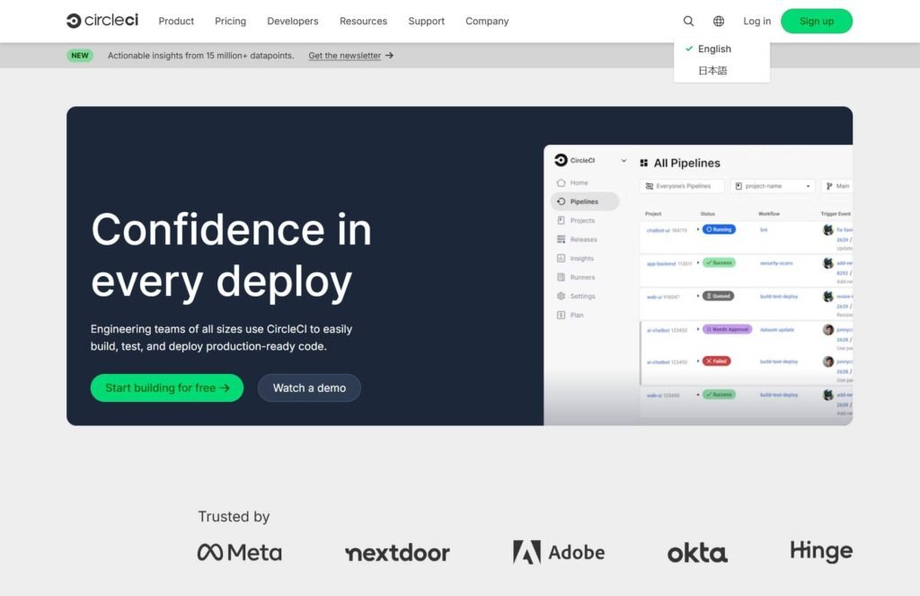The height and width of the screenshot is (596, 920).
Task: Click the app-backend project link
Action: (661, 263)
